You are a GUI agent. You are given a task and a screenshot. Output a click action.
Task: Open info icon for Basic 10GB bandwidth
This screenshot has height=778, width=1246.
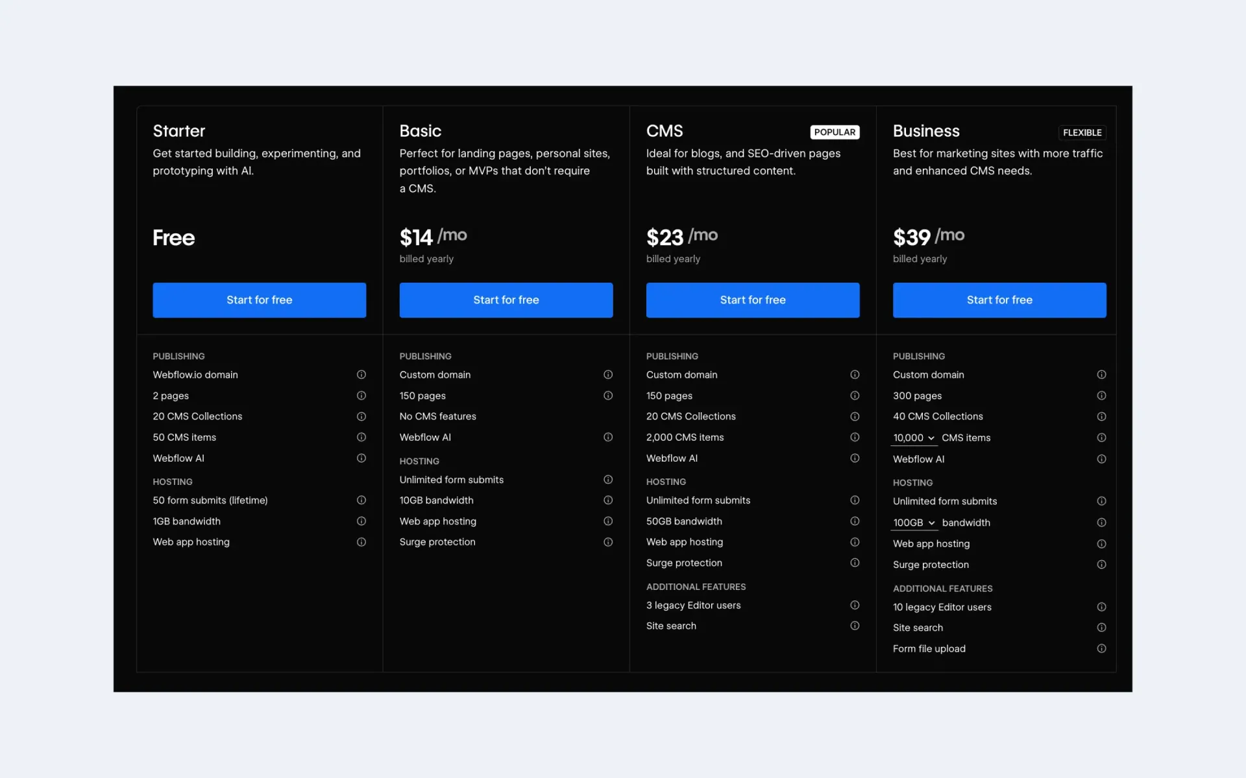[608, 501]
